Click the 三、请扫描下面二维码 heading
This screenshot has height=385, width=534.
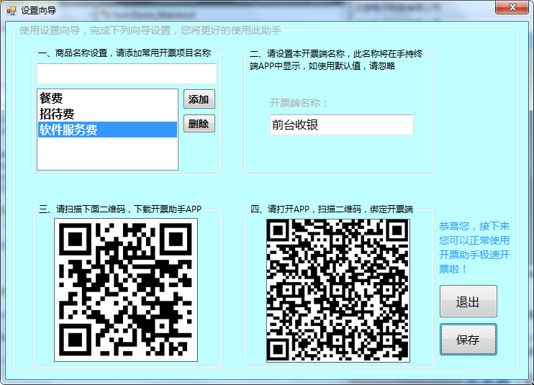[120, 209]
